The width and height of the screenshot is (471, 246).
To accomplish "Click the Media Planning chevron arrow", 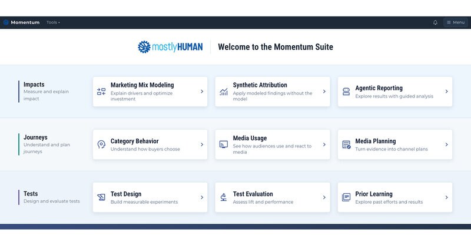I will point(446,144).
